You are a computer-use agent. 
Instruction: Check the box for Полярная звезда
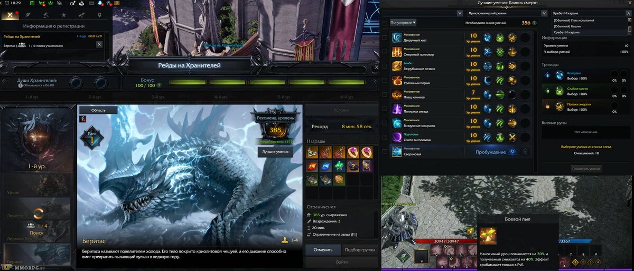click(x=385, y=109)
